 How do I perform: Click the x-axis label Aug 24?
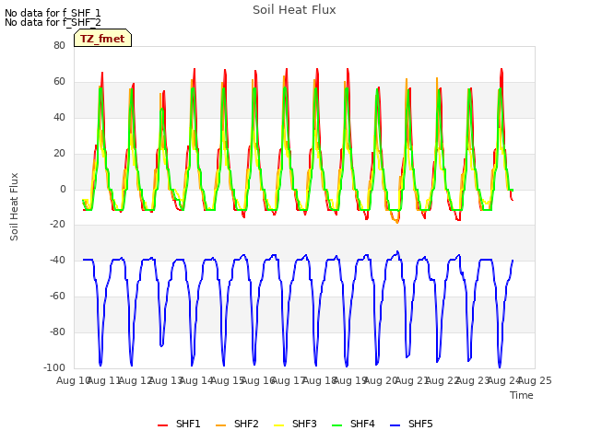point(504,380)
